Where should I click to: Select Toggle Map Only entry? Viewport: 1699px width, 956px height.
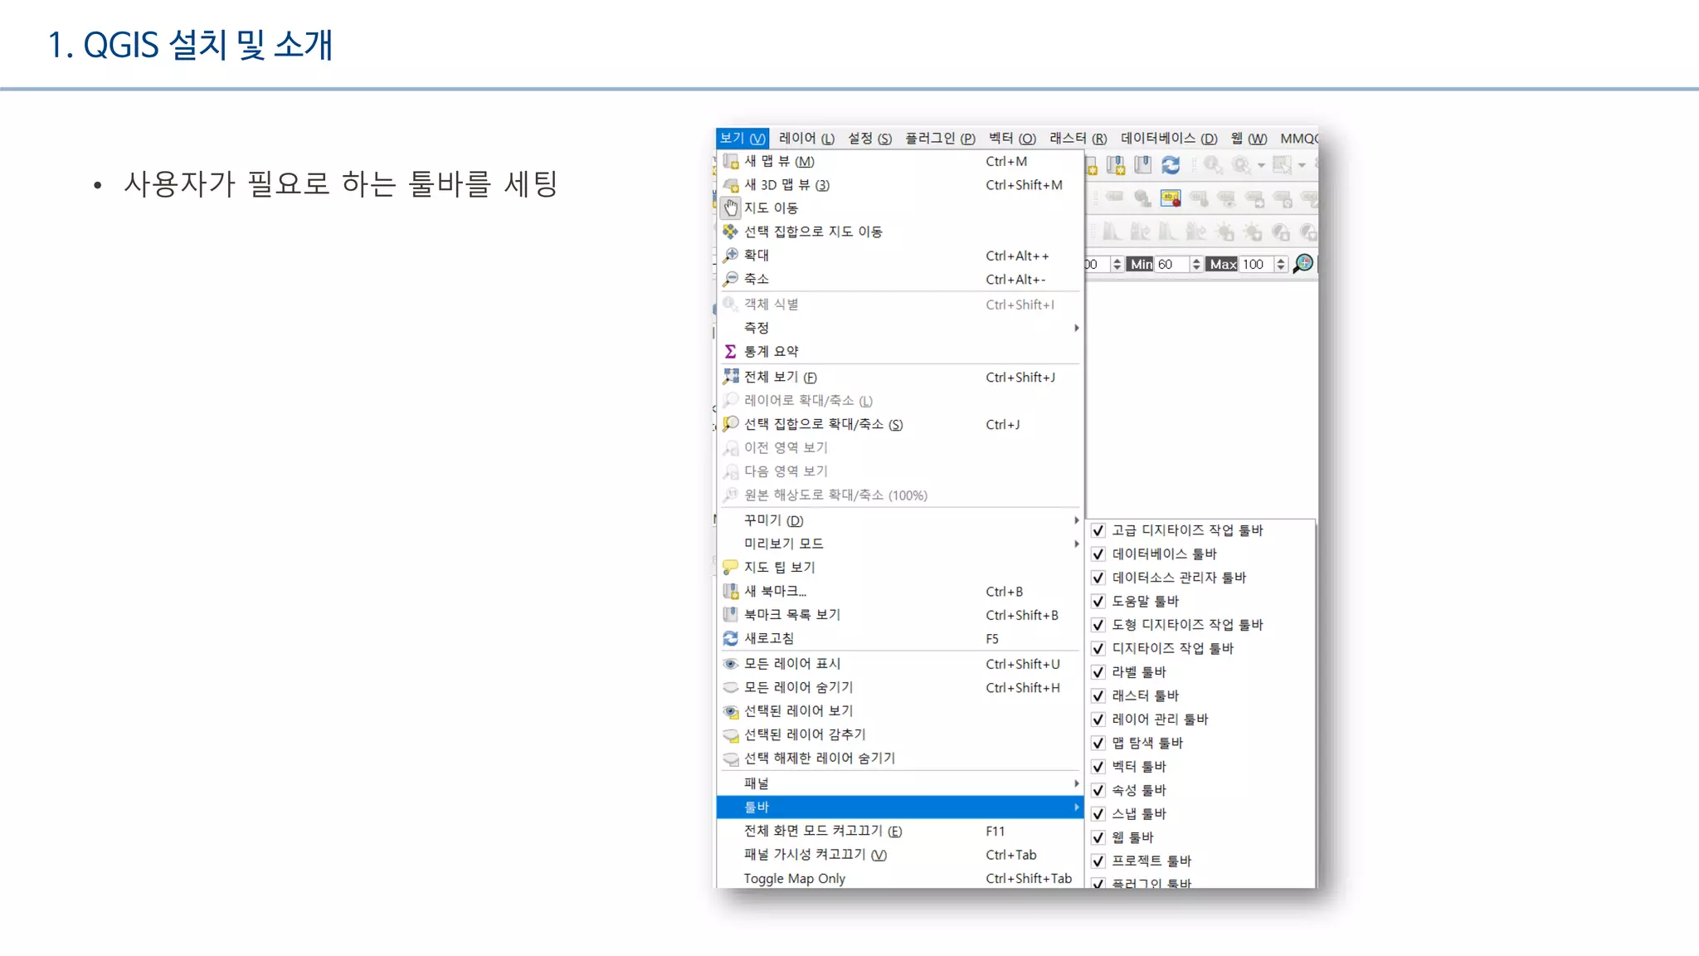tap(900, 878)
